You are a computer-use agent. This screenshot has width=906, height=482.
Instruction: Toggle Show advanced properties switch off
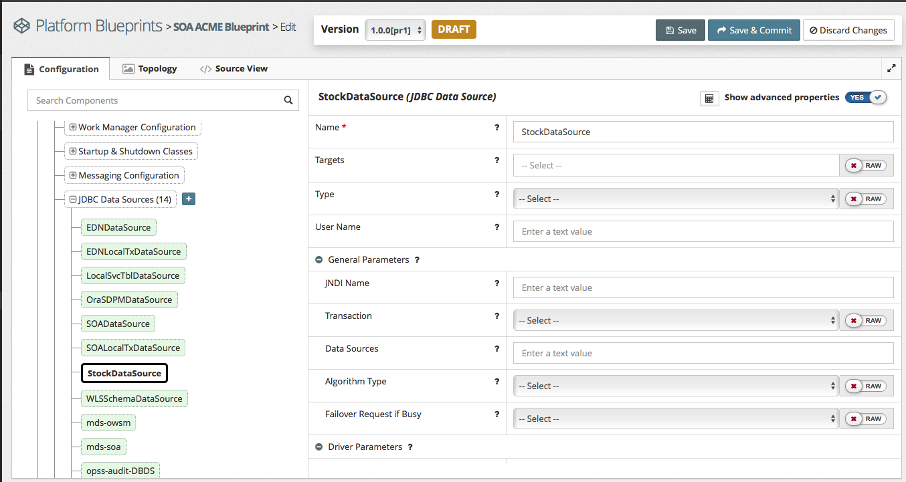[x=865, y=98]
